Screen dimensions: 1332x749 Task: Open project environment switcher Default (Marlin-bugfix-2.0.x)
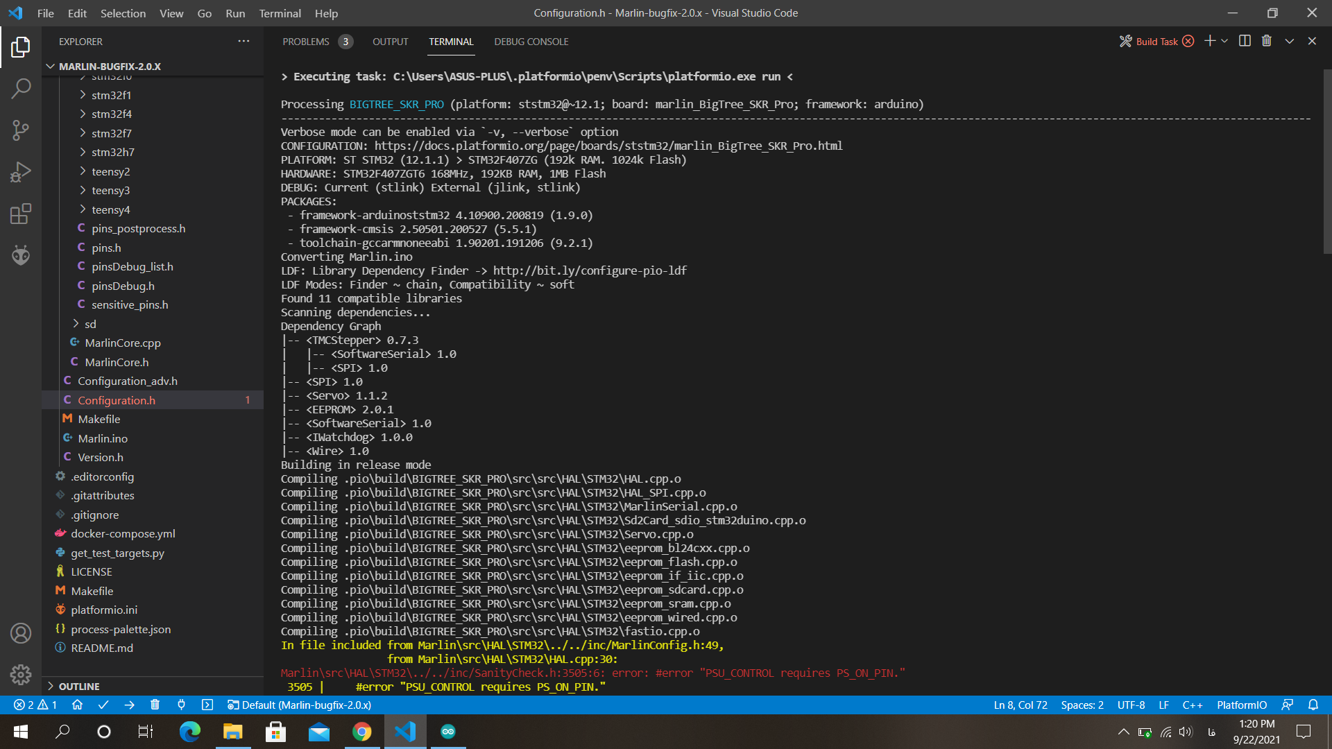300,705
